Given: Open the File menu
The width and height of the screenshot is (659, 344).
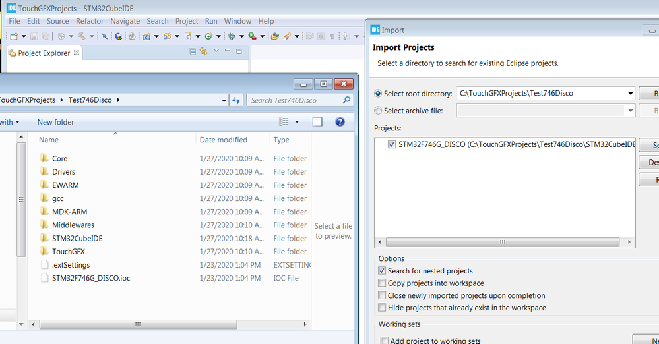Looking at the screenshot, I should pos(15,21).
